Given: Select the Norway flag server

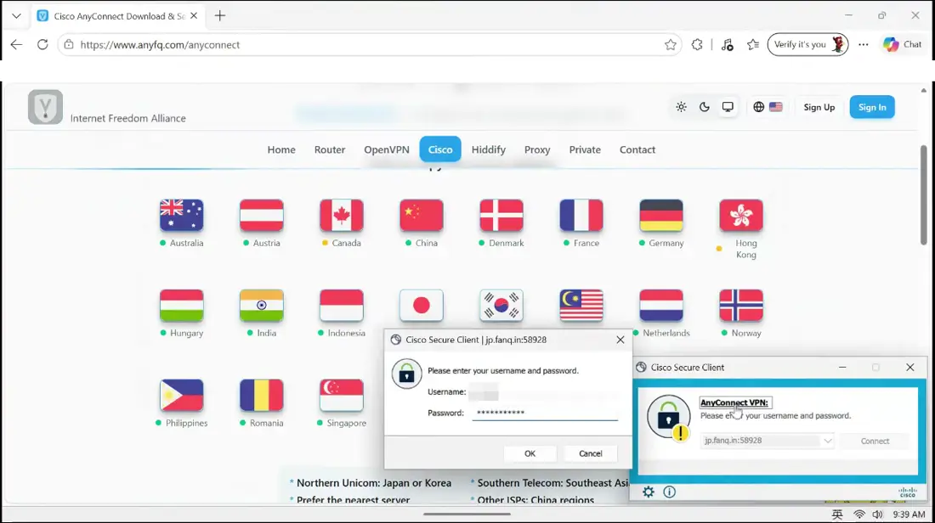Looking at the screenshot, I should (x=741, y=305).
